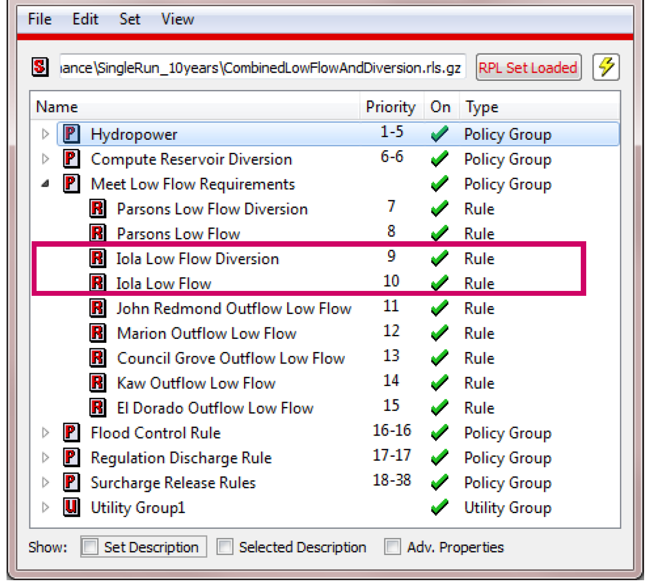Enable the Set Description checkbox
The image size is (655, 584).
coord(90,547)
